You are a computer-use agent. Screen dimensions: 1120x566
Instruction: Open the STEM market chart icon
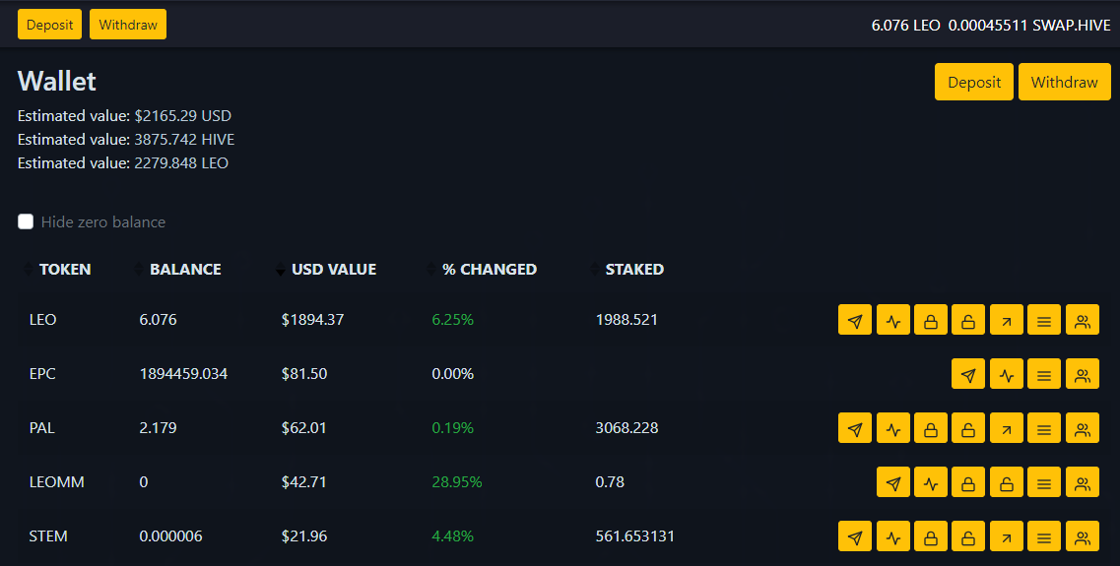[892, 536]
